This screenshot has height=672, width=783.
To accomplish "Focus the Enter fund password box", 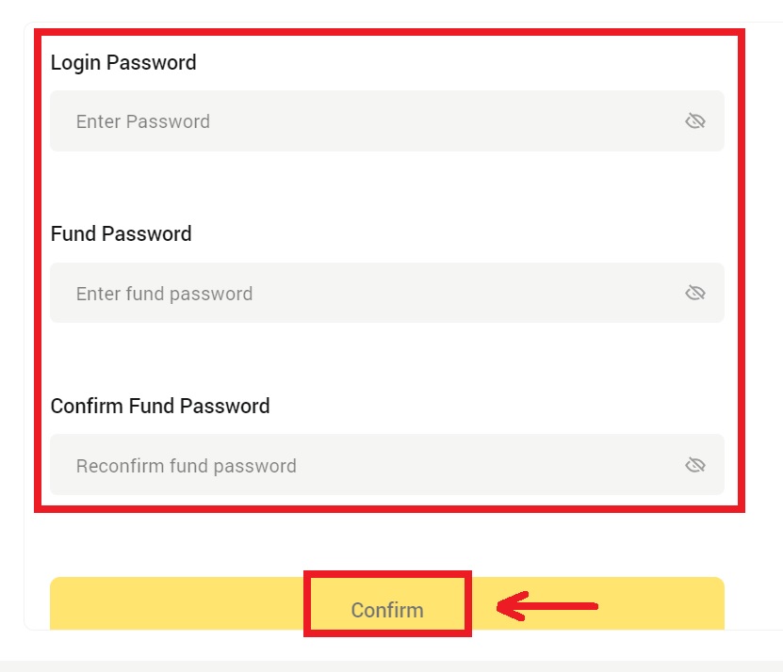I will tap(283, 293).
